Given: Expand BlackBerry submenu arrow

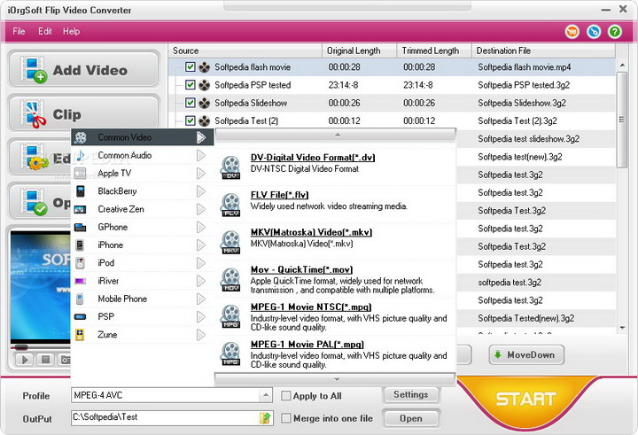Looking at the screenshot, I should pos(200,191).
